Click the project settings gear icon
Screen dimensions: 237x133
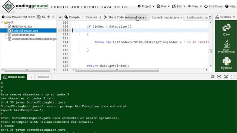[3, 17]
